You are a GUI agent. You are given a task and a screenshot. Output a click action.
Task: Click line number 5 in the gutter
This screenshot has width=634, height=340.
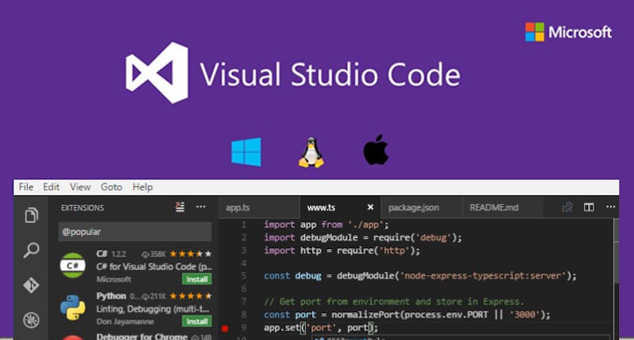243,276
